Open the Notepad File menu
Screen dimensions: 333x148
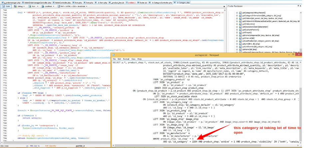[114, 59]
